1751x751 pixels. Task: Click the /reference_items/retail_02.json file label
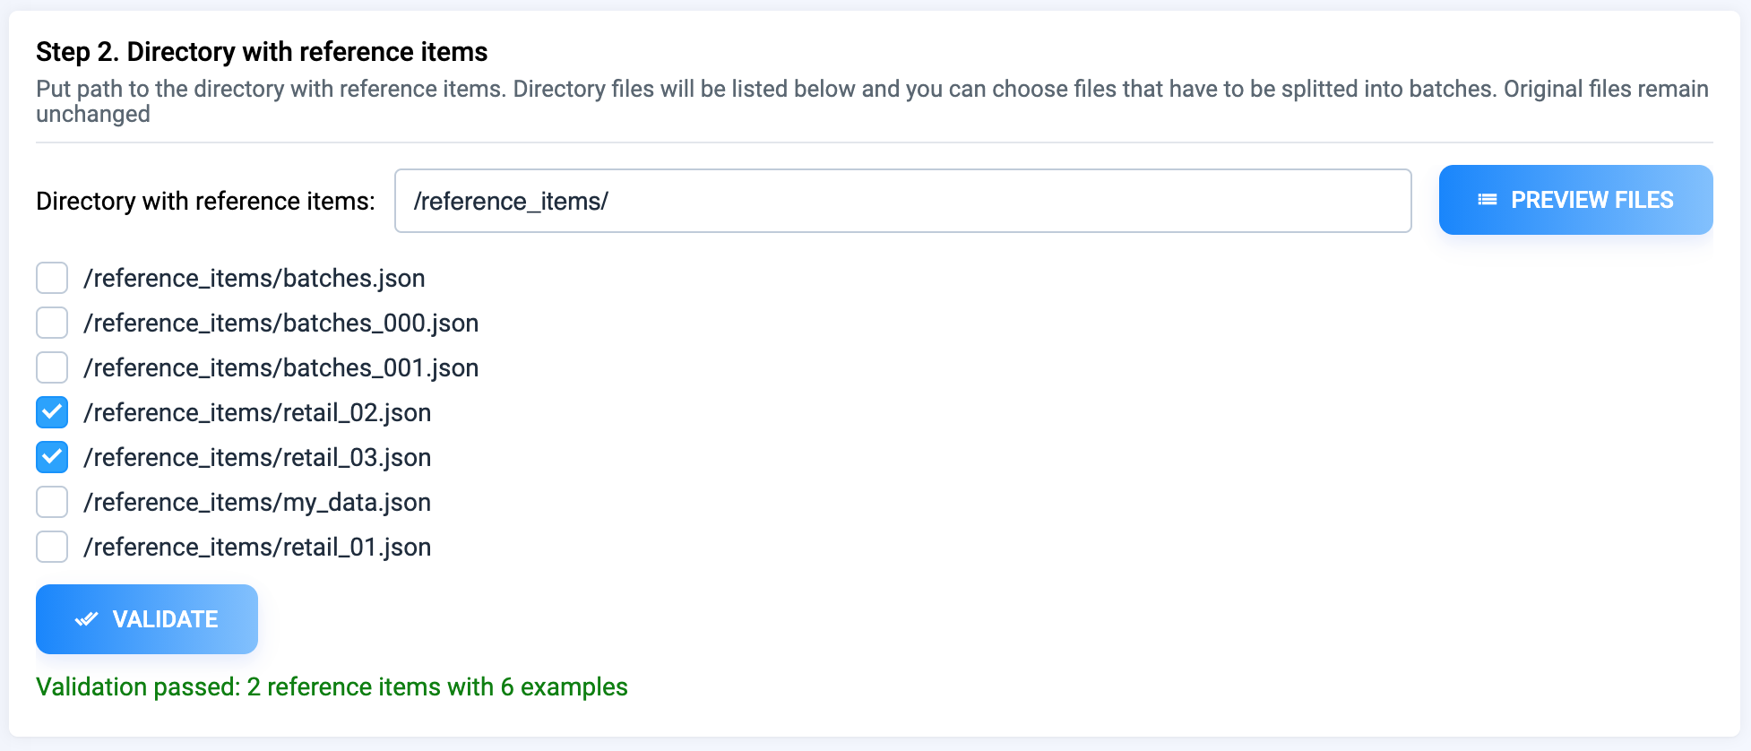tap(257, 413)
